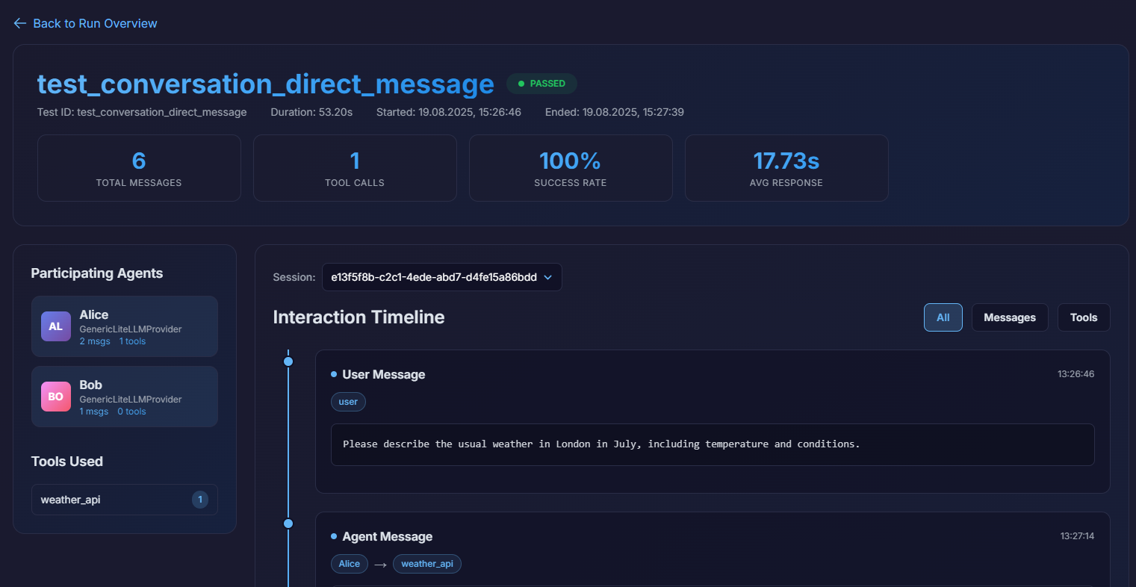Screen dimensions: 1136x587
Task: Click the 13:27:14 timestamp
Action: pyautogui.click(x=1077, y=536)
